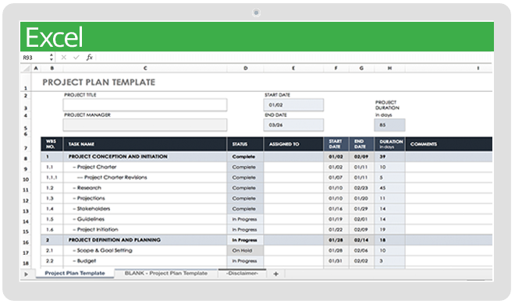515x304 pixels.
Task: Open BLANK - Project Plan Template tab
Action: click(166, 273)
